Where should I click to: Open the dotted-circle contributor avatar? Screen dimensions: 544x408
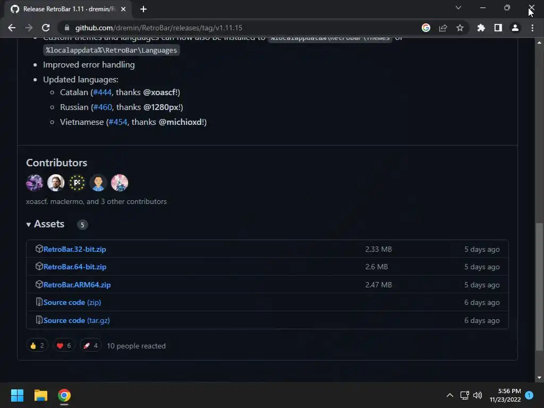(x=77, y=183)
